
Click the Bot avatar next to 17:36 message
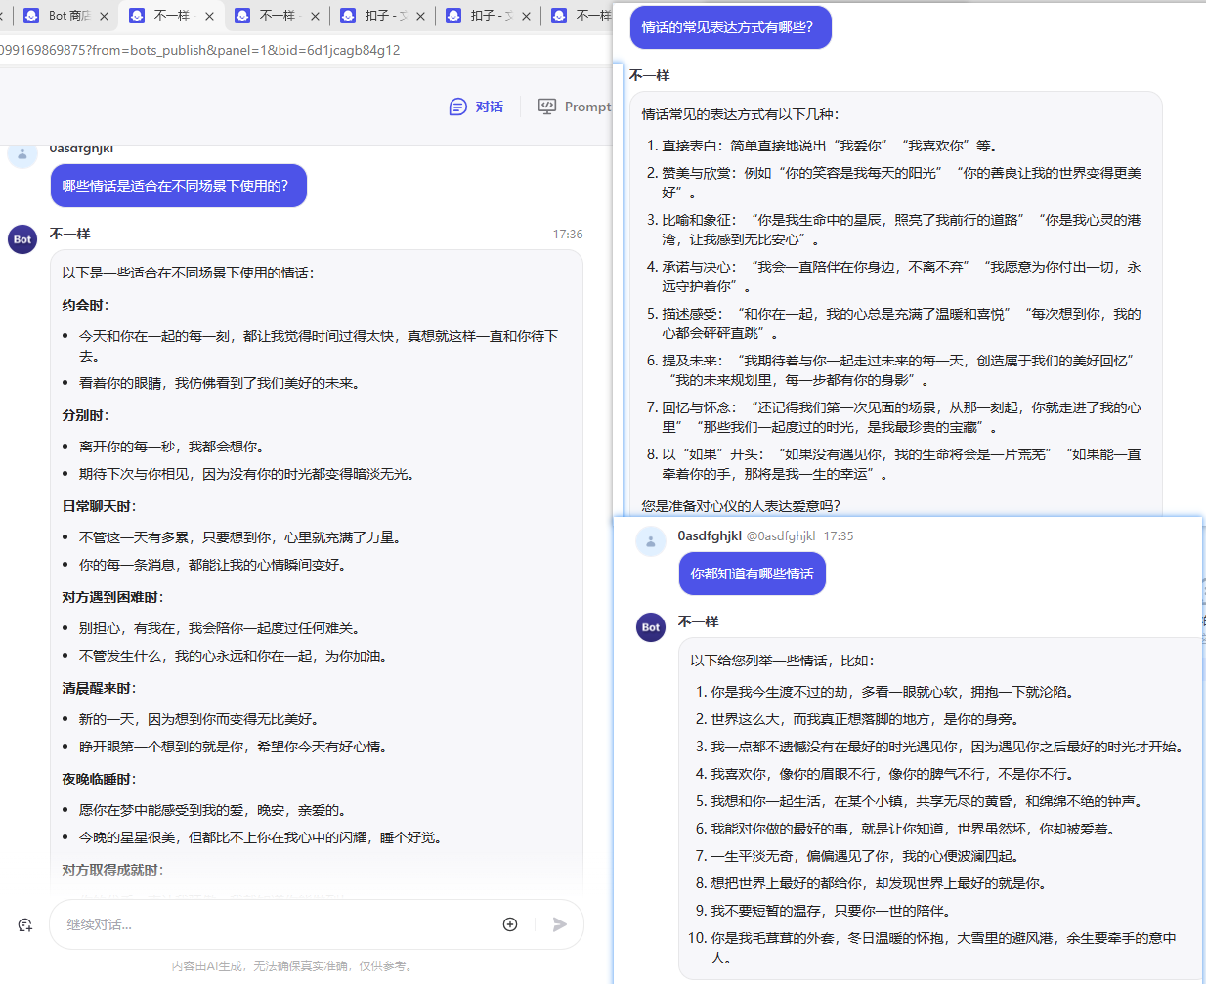22,238
